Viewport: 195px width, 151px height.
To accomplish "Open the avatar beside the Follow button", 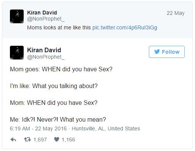I will [x=17, y=53].
